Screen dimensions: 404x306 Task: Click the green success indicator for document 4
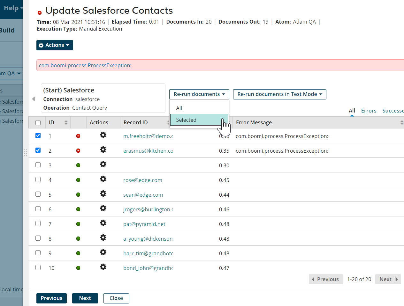coord(78,179)
